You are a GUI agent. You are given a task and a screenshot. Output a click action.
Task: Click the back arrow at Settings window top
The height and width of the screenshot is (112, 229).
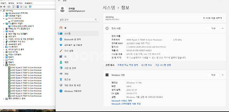pos(59,1)
